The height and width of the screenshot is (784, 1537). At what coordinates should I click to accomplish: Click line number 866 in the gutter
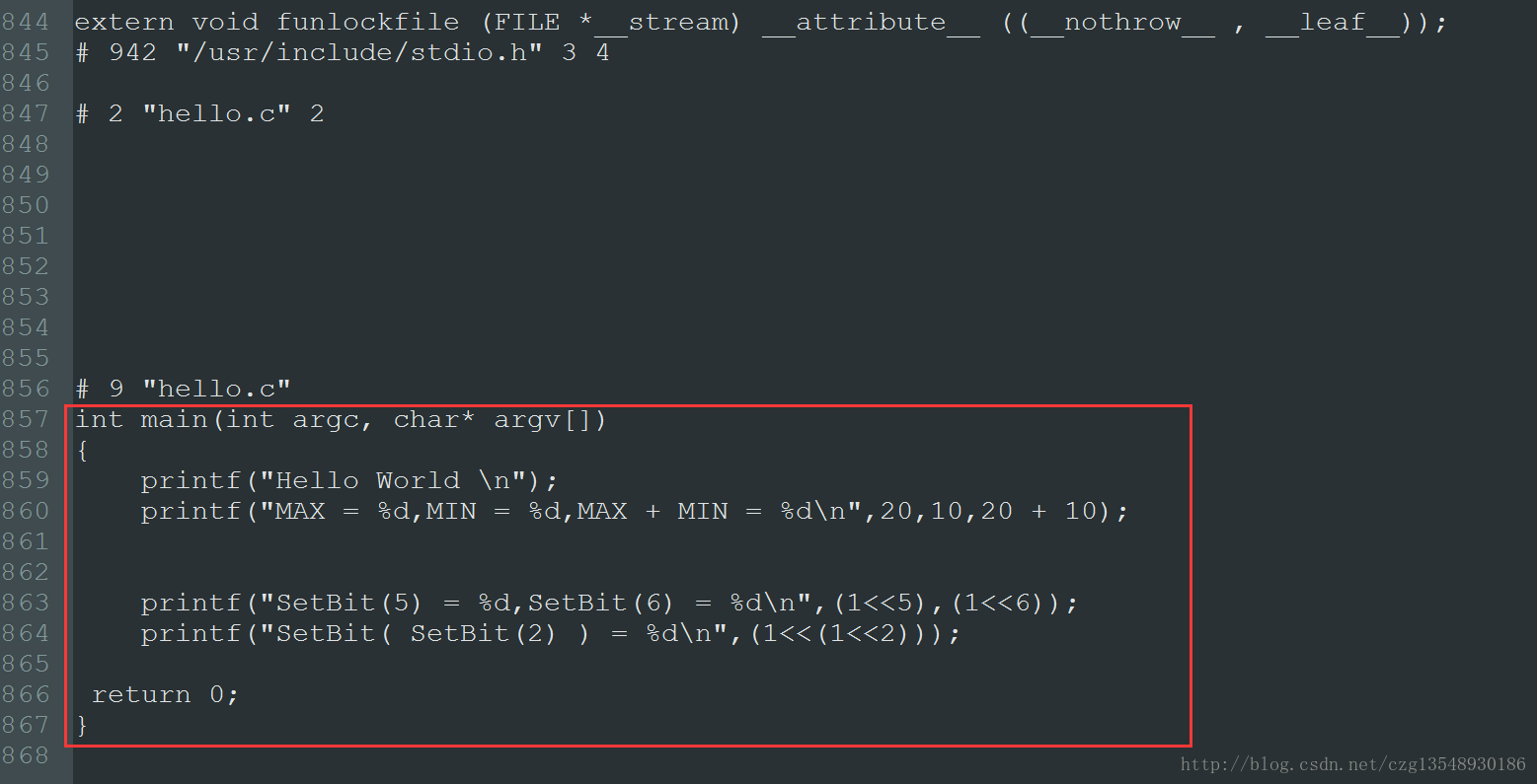pos(26,694)
